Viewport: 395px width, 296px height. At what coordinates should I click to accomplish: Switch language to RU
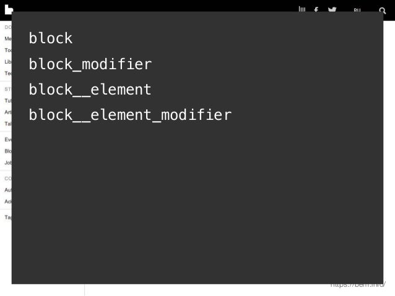(357, 10)
